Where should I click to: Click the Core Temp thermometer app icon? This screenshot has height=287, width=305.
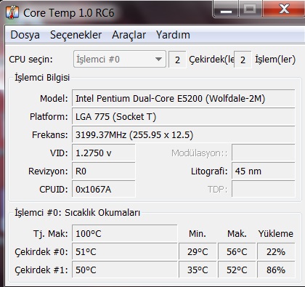click(x=12, y=12)
